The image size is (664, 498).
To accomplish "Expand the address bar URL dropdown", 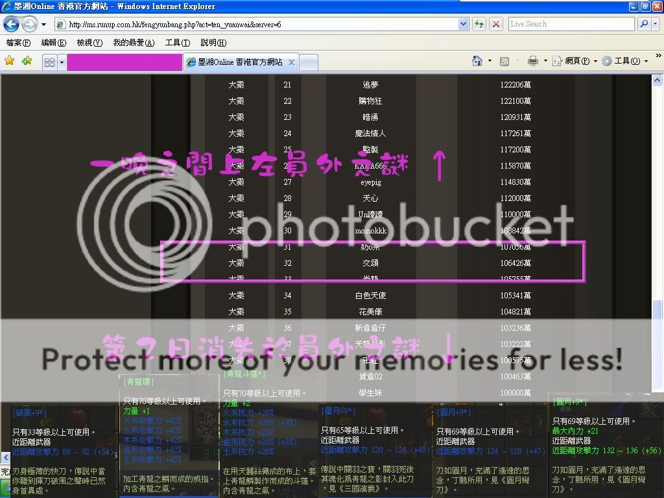I will pyautogui.click(x=463, y=24).
